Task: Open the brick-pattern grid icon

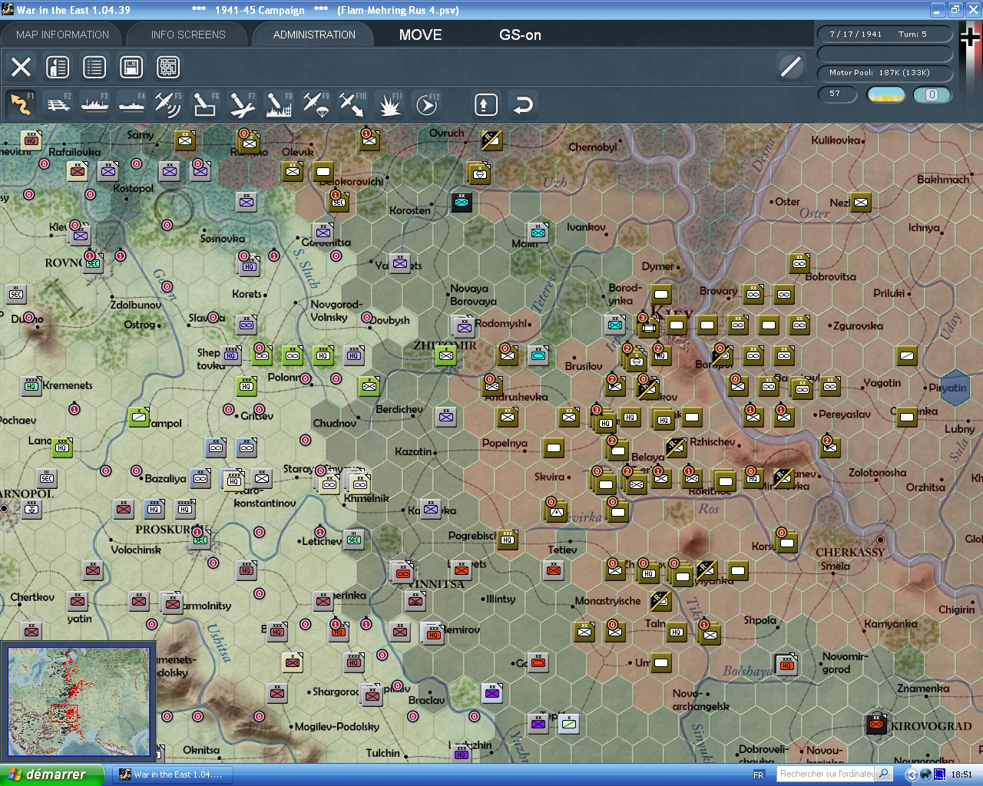Action: [x=168, y=67]
